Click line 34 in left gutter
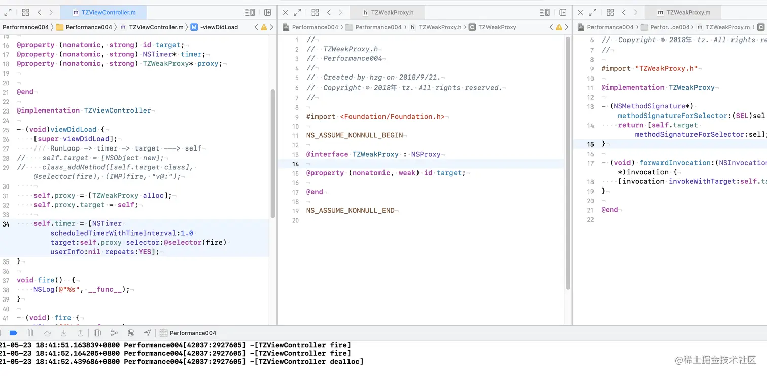This screenshot has height=376, width=767. tap(6, 223)
